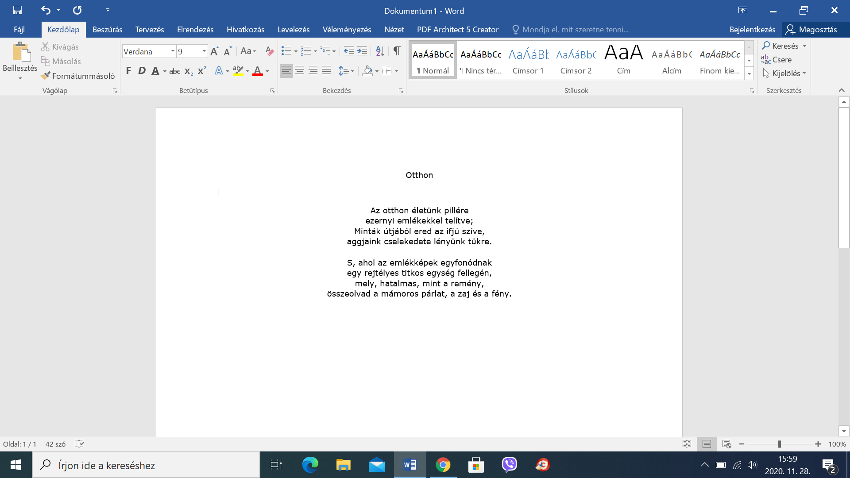Screen dimensions: 850x478
Task: Apply the red font color swatch
Action: (x=258, y=71)
